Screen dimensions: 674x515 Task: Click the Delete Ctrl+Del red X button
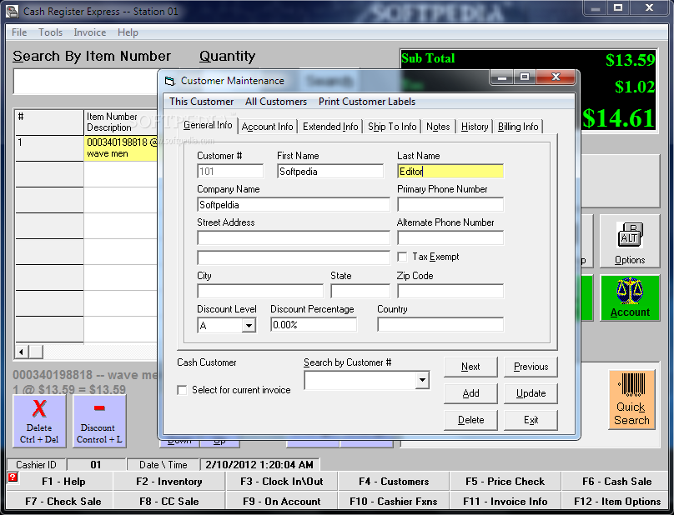pos(39,421)
